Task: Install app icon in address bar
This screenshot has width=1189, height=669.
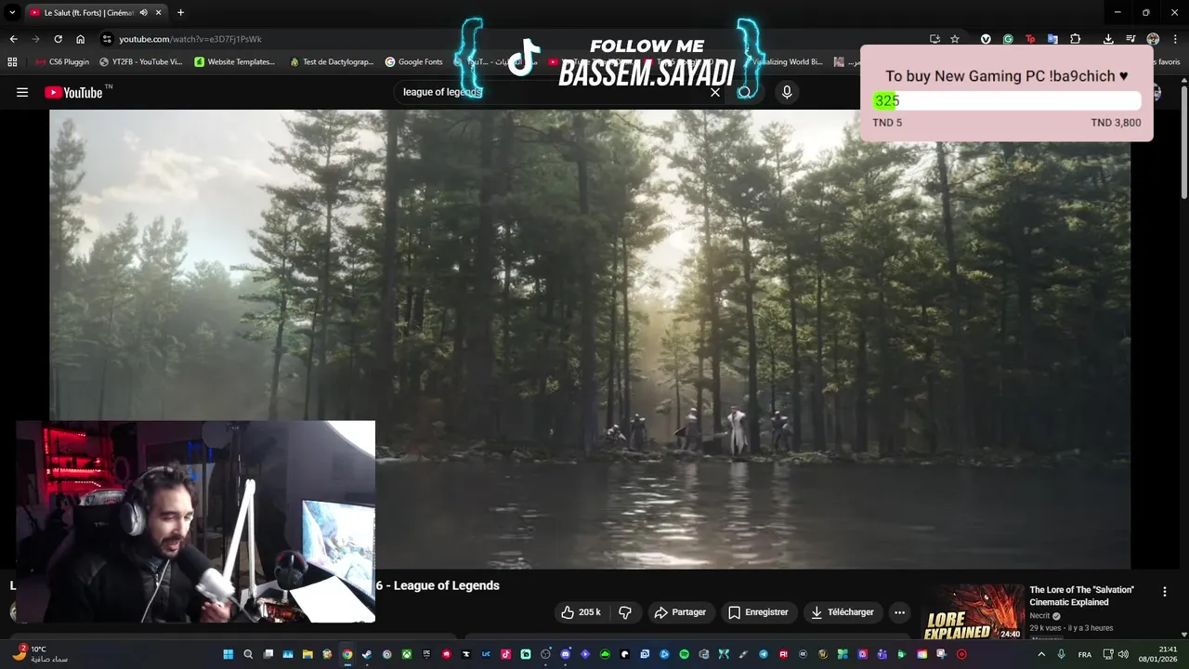Action: coord(934,39)
